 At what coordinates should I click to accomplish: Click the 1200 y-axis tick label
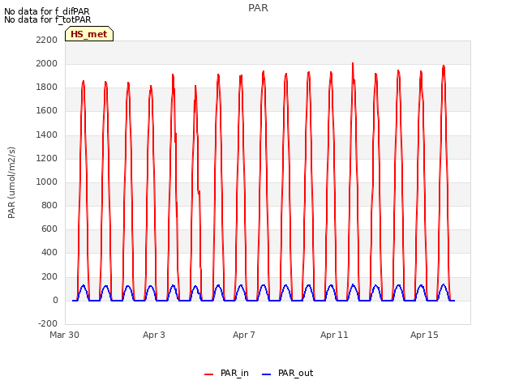point(47,159)
